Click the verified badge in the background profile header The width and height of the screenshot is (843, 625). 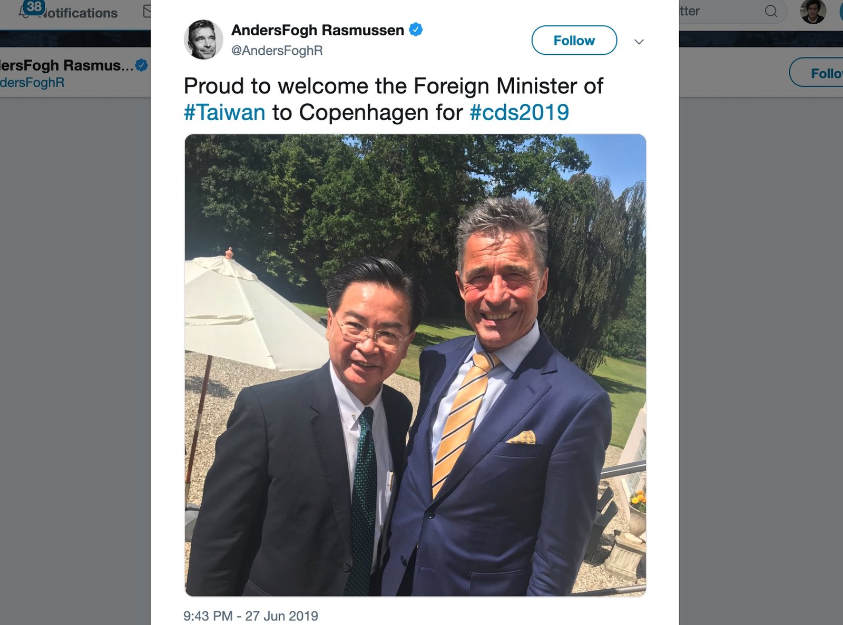[x=141, y=65]
